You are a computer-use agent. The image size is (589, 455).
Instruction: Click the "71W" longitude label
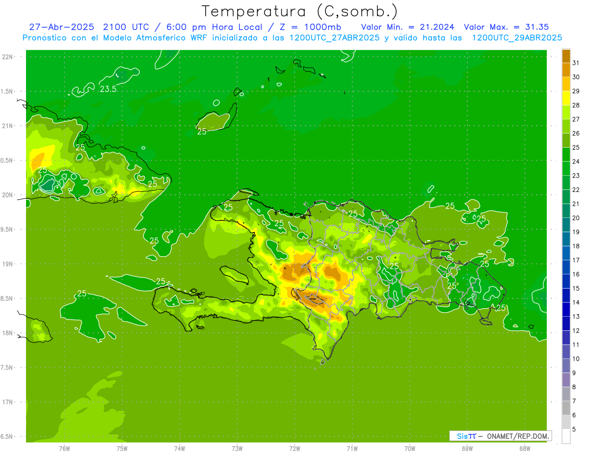[352, 449]
